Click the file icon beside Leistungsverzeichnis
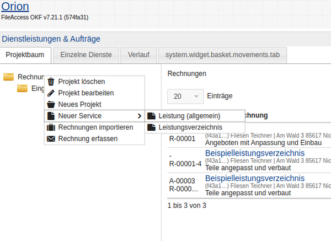This screenshot has width=331, height=241. click(151, 127)
